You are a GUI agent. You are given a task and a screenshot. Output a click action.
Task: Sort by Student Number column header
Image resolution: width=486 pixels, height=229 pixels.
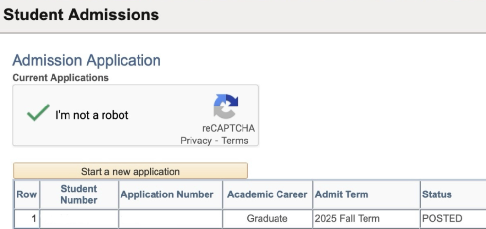[x=79, y=194]
